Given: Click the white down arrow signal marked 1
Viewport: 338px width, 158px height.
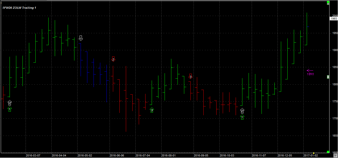Looking at the screenshot, I should coord(81,38).
